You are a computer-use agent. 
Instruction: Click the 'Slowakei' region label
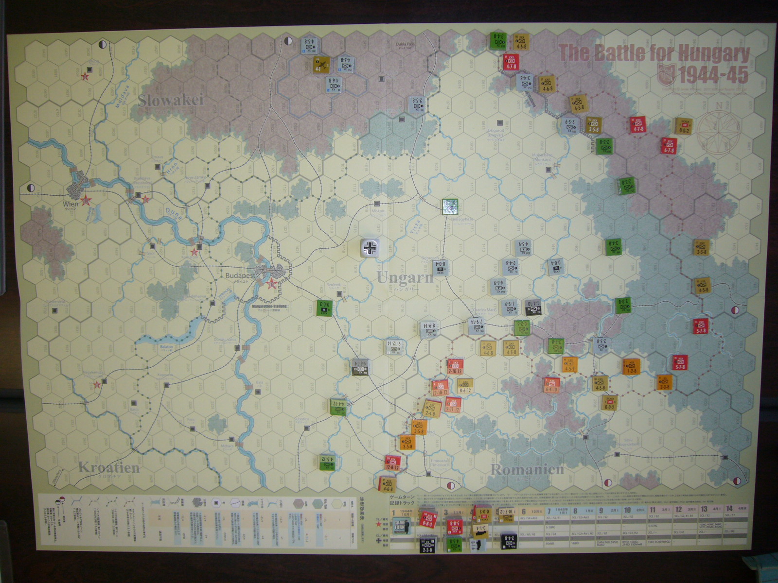coord(171,100)
